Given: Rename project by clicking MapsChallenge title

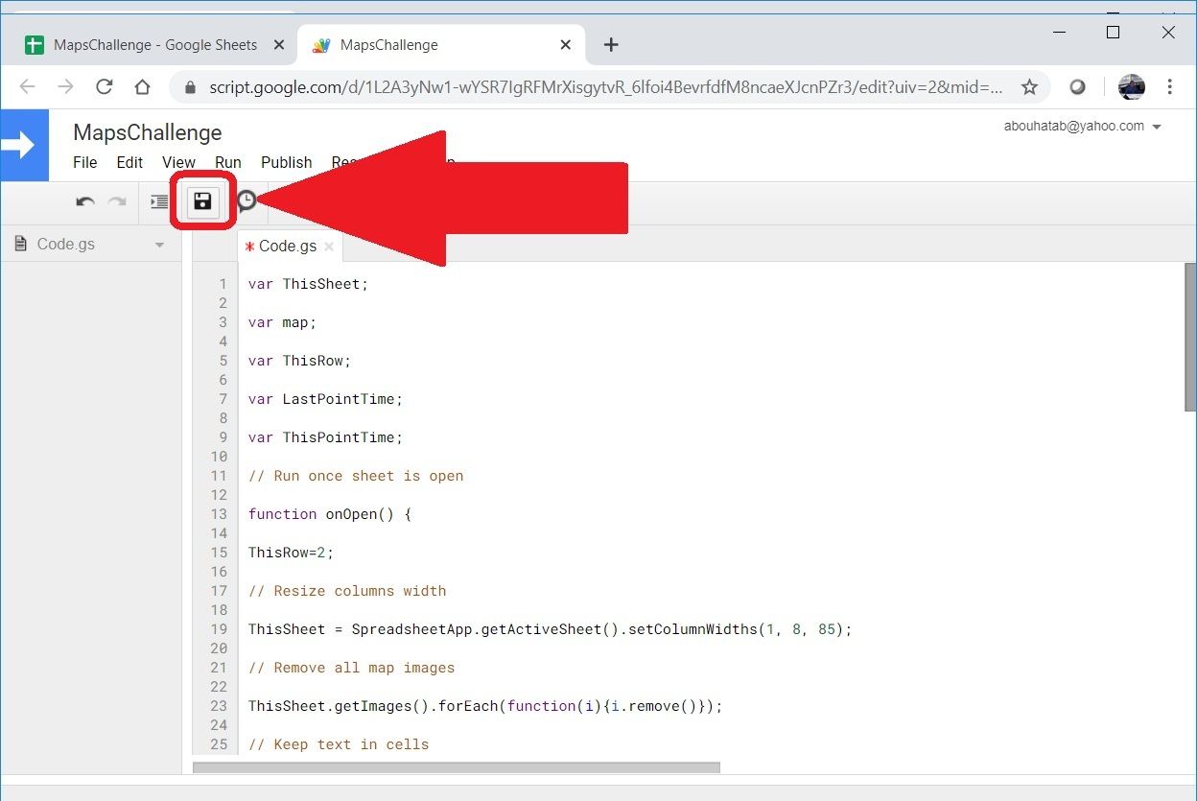Looking at the screenshot, I should pos(148,132).
